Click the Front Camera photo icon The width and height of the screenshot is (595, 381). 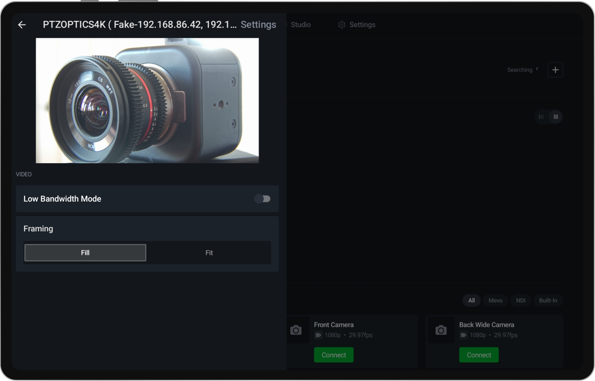coord(297,330)
